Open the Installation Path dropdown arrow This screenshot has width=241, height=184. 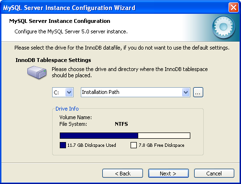pyautogui.click(x=186, y=92)
